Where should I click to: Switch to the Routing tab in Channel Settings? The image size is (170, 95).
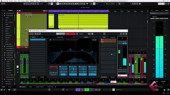click(x=42, y=77)
